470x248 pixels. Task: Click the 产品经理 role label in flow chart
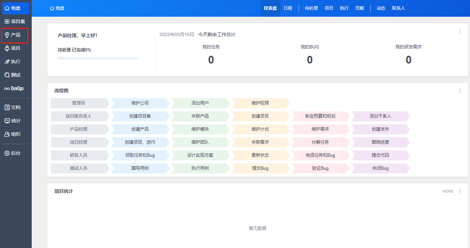click(x=80, y=129)
